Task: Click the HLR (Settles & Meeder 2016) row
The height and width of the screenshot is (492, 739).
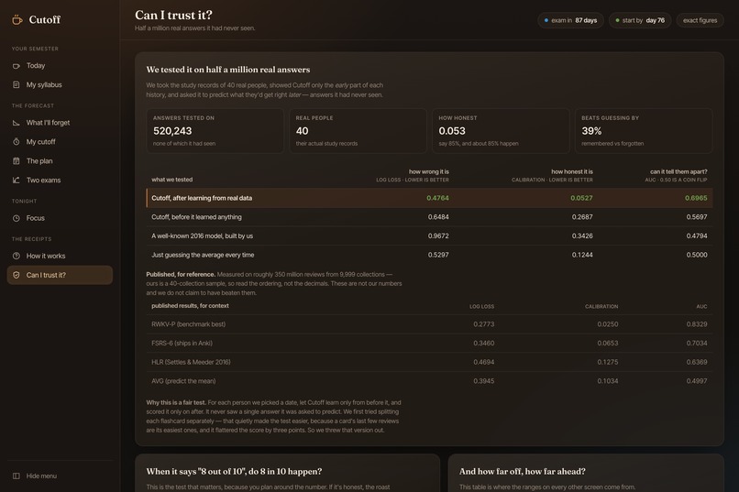Action: (x=429, y=362)
